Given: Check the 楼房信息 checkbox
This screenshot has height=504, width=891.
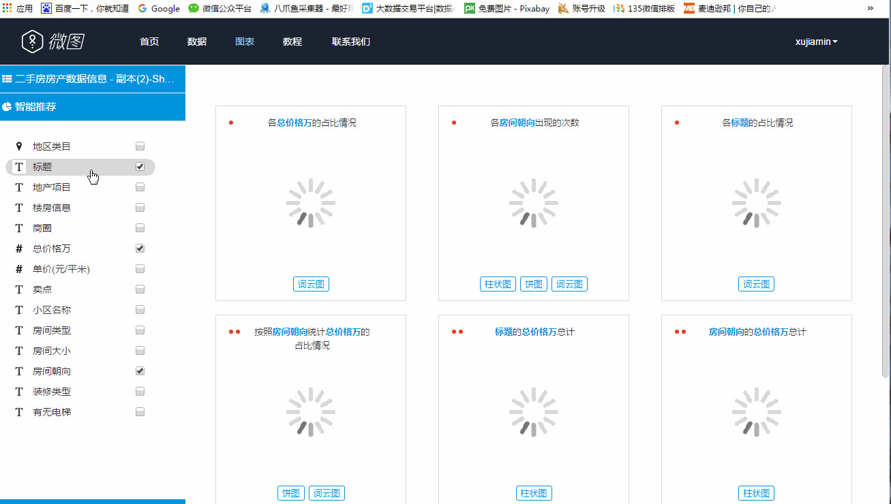Looking at the screenshot, I should (140, 208).
